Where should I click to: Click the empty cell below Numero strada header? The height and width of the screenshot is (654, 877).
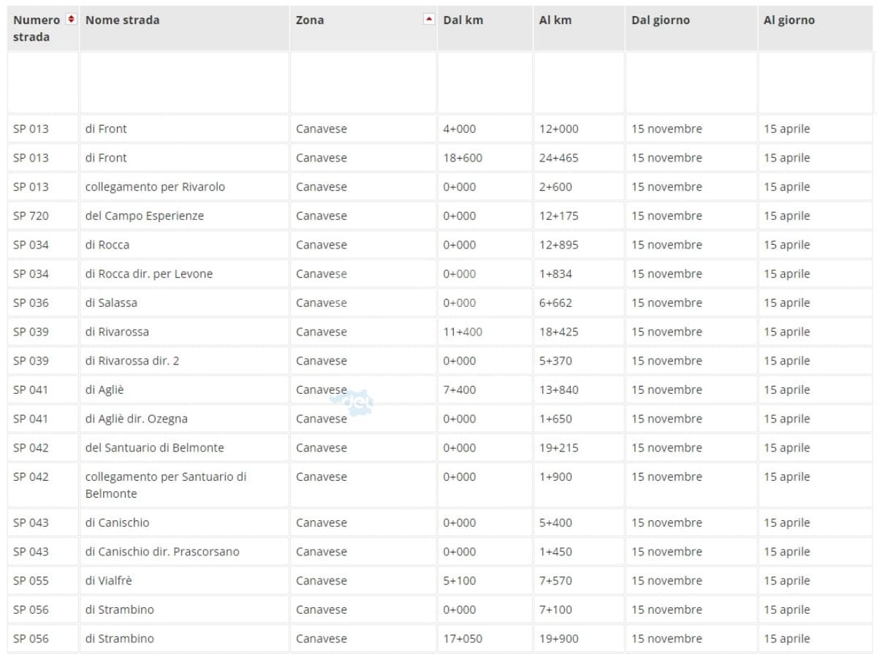(x=42, y=83)
